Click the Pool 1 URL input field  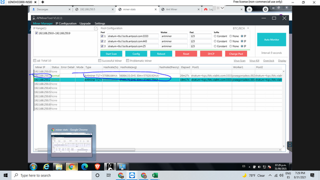click(x=132, y=36)
